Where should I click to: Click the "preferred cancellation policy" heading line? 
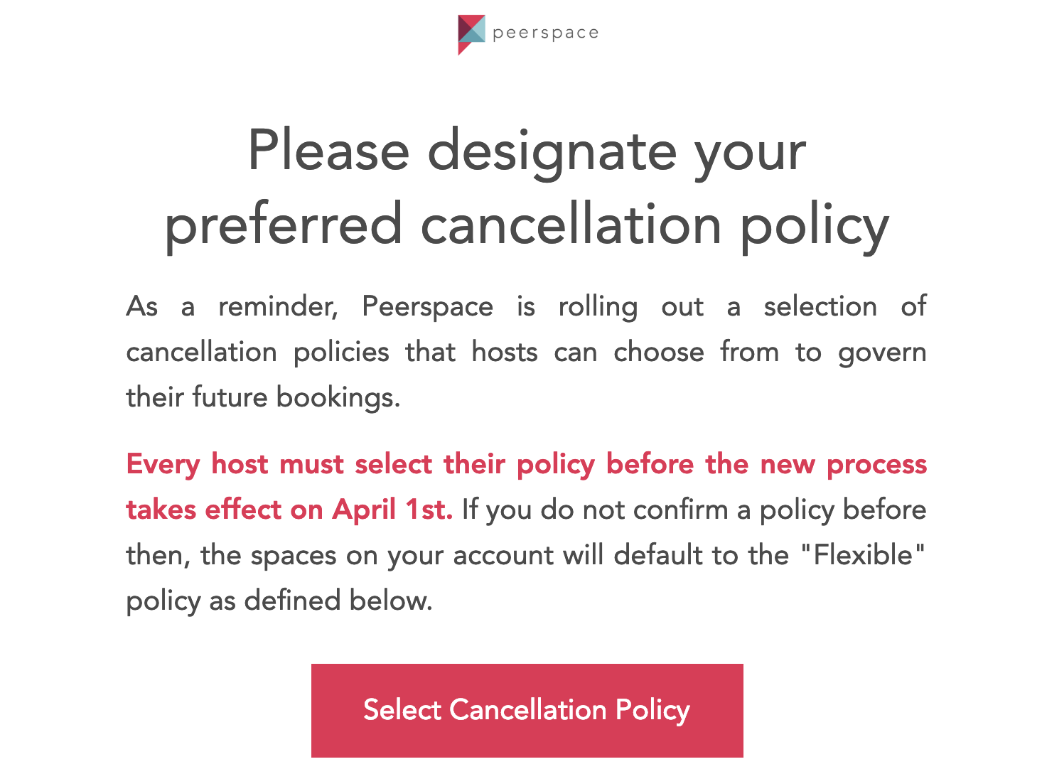527,224
